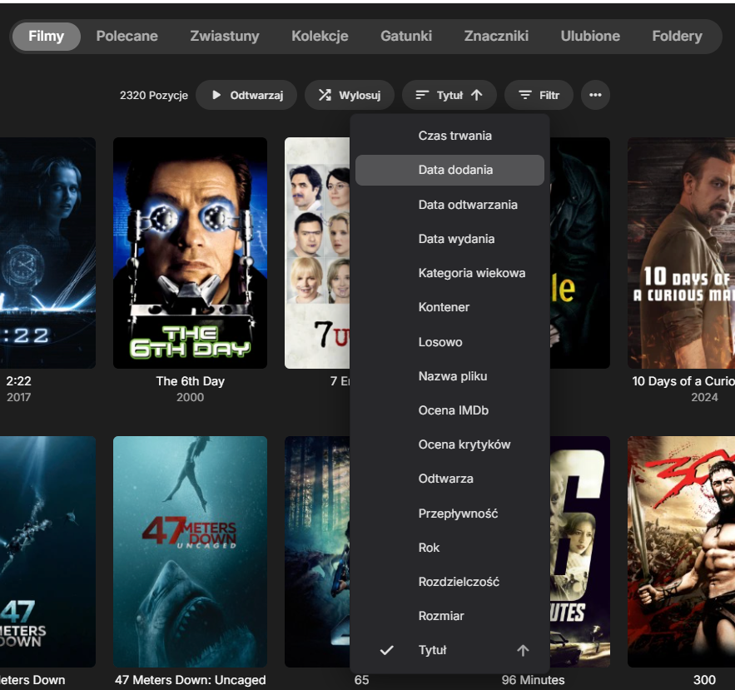Click the year 2000 under The 6th Day

[191, 398]
